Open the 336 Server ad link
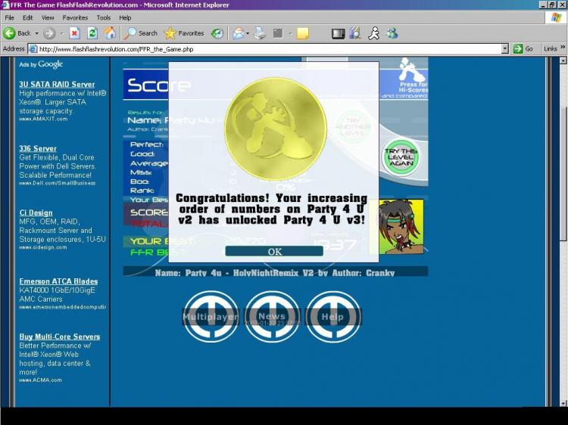568x425 pixels. (38, 149)
